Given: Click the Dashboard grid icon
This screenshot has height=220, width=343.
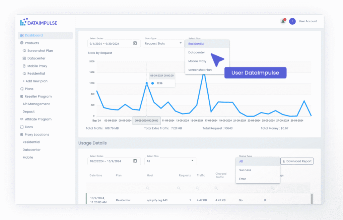Looking at the screenshot, I should [22, 35].
